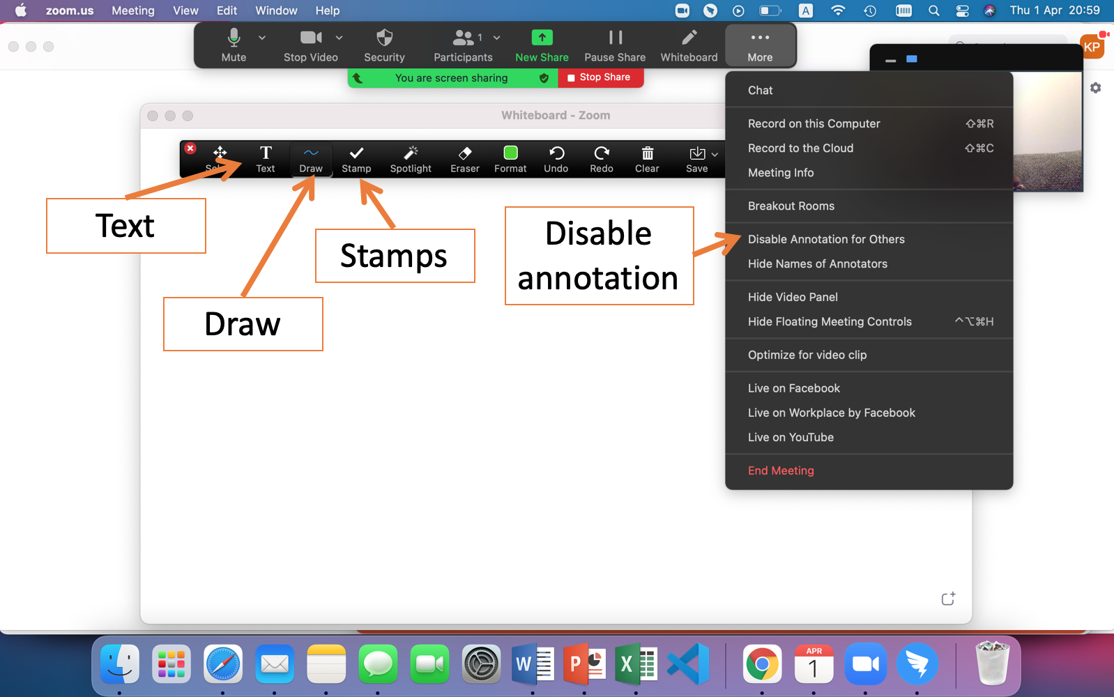
Task: Open Control Center in menu bar
Action: tap(962, 10)
